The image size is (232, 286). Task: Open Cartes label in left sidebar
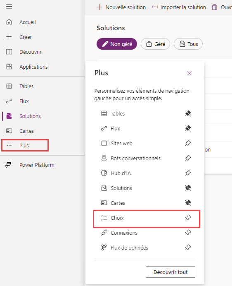tap(26, 131)
